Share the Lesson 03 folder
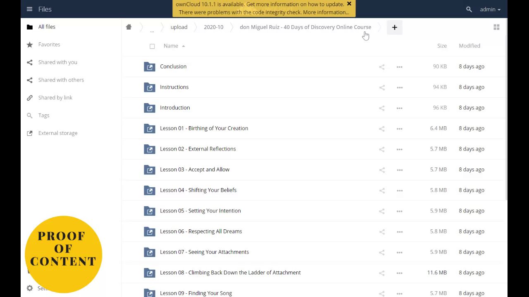Screen dimensions: 529x297 click(x=382, y=170)
